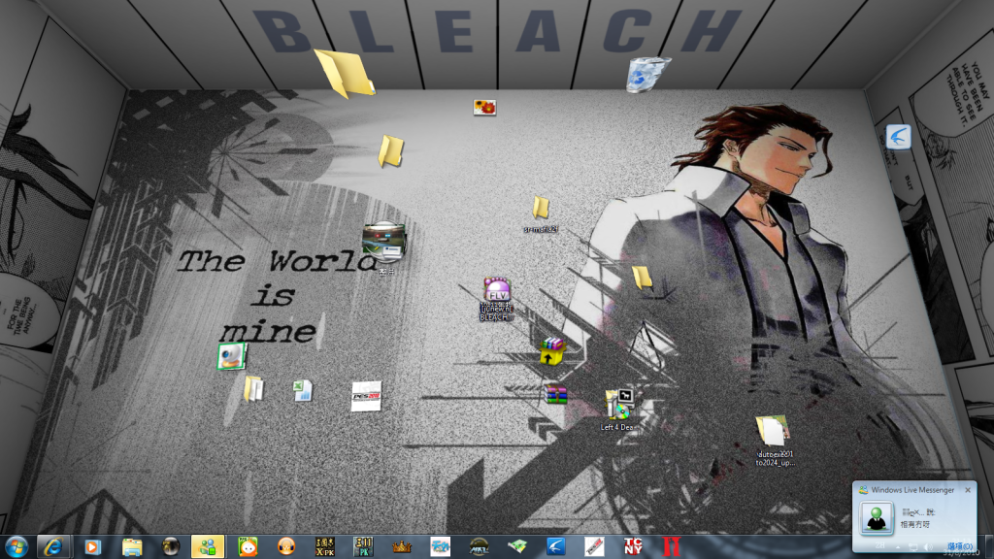Launch Internet Explorer from the taskbar
Viewport: 994px width, 559px height.
tap(53, 546)
